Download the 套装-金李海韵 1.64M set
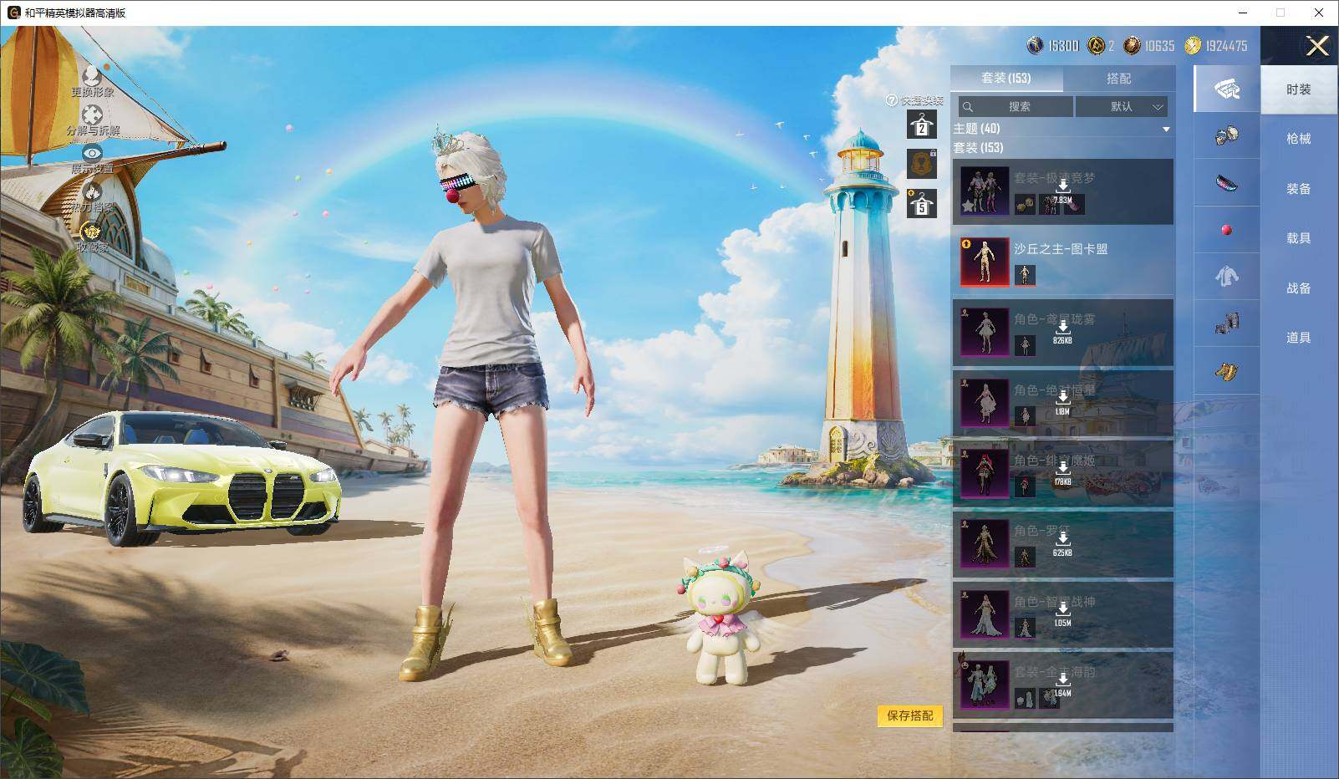1339x779 pixels. pos(1062,684)
